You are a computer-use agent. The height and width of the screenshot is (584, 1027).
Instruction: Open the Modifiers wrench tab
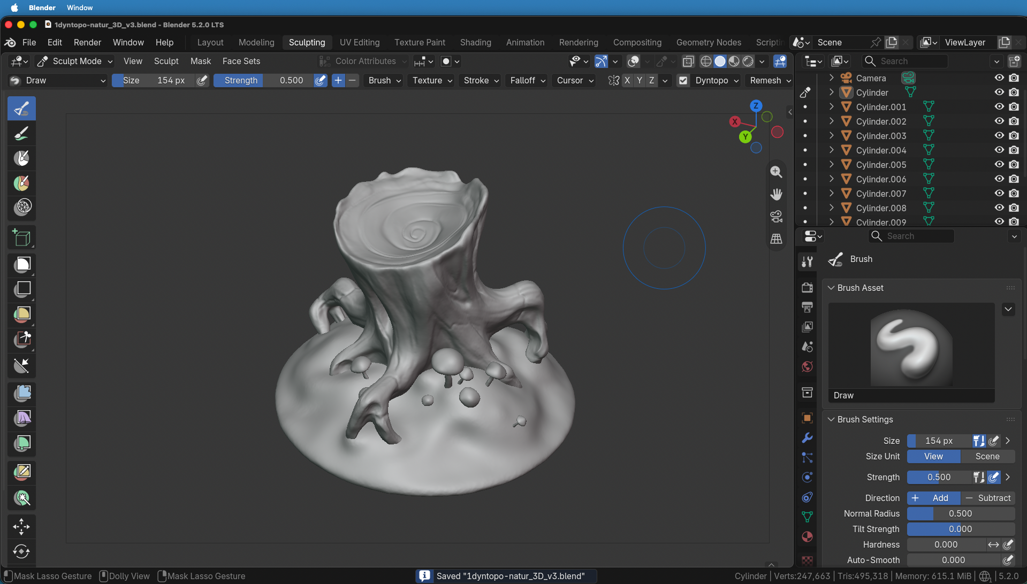[x=807, y=437]
